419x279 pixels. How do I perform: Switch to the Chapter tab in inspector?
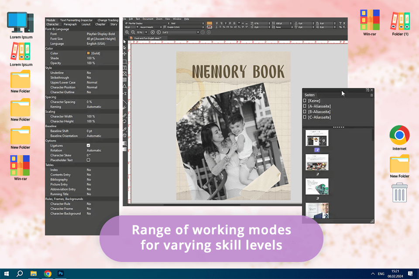(x=100, y=24)
